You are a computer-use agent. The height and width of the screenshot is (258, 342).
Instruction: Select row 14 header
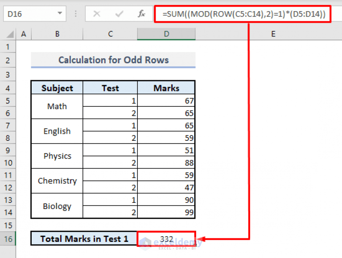pos(8,213)
